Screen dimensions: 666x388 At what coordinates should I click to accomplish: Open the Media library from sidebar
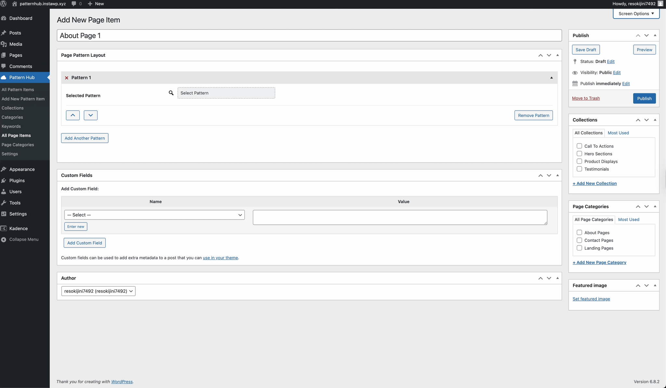point(15,44)
